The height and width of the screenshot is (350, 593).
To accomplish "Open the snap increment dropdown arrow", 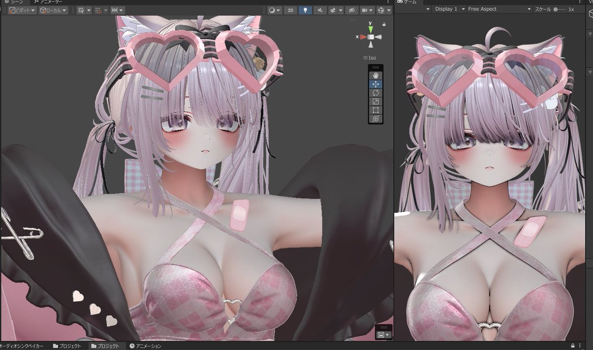I will (x=122, y=10).
